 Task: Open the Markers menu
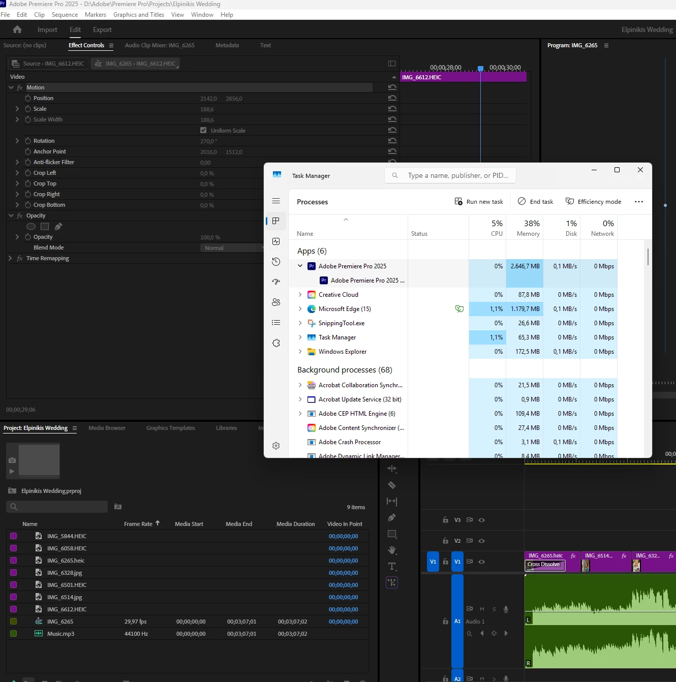[x=96, y=15]
